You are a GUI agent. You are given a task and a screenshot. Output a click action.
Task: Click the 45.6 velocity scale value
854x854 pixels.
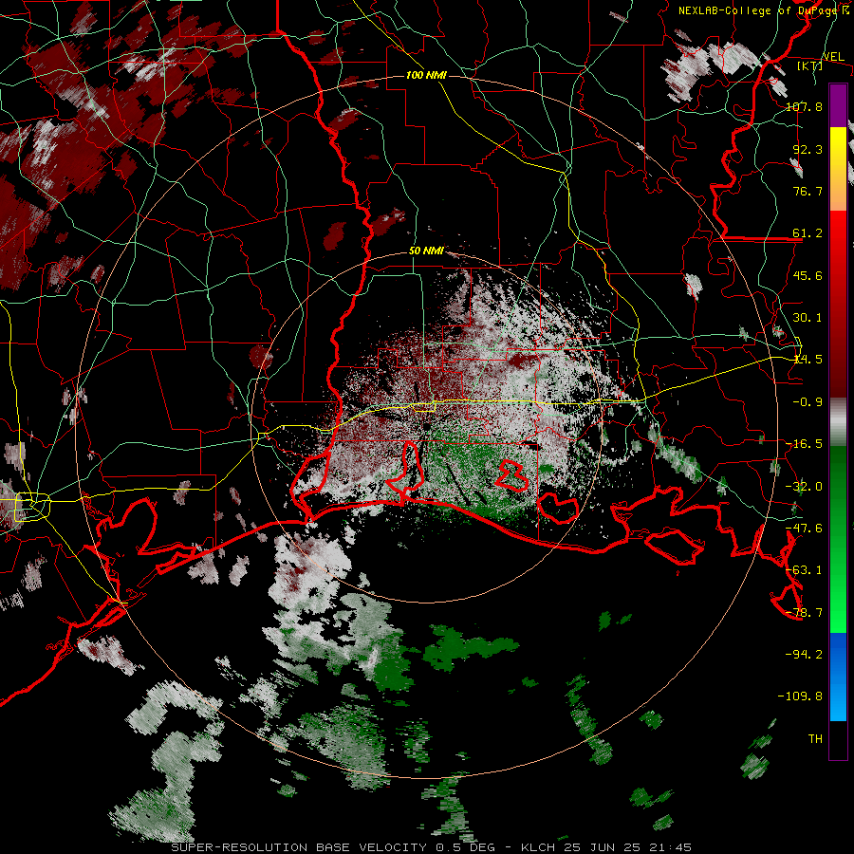[808, 275]
